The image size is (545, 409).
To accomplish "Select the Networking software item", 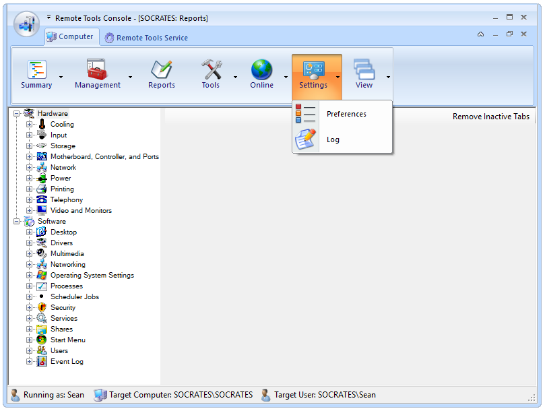I will click(x=68, y=264).
